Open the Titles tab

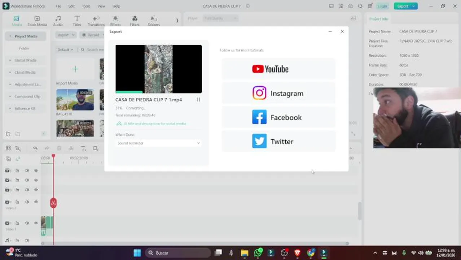coord(77,21)
